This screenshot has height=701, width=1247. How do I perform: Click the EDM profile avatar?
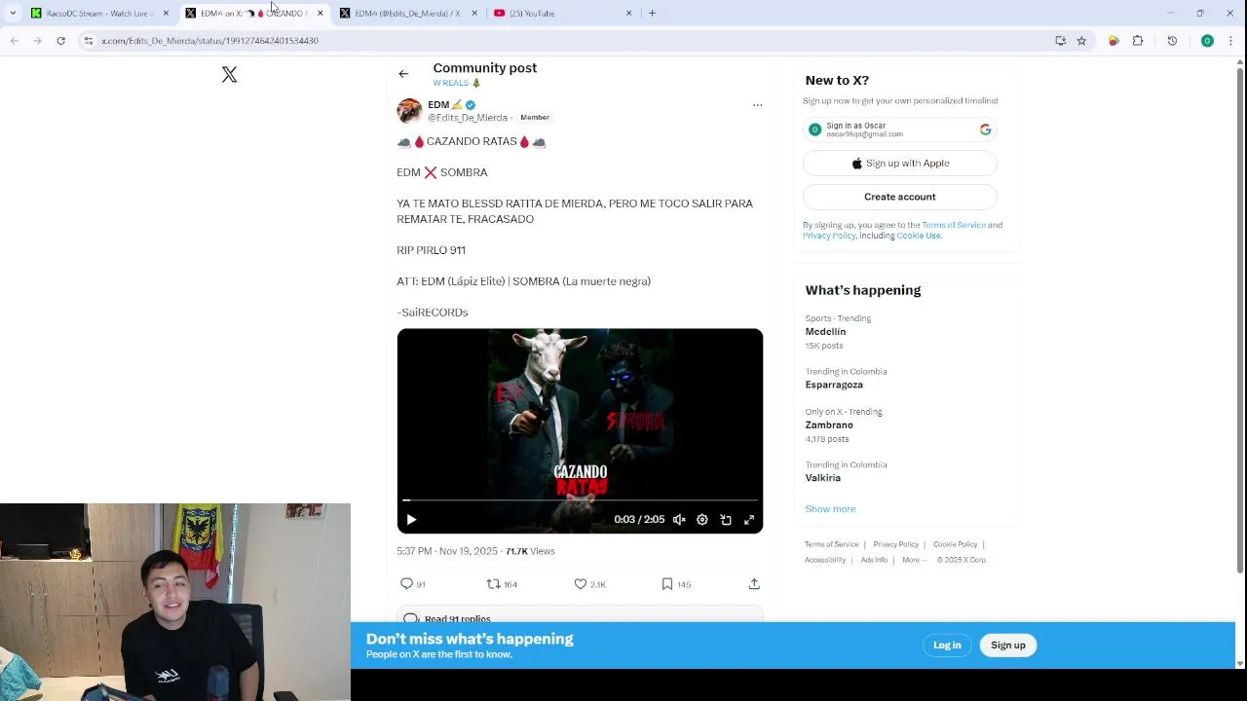click(x=409, y=110)
